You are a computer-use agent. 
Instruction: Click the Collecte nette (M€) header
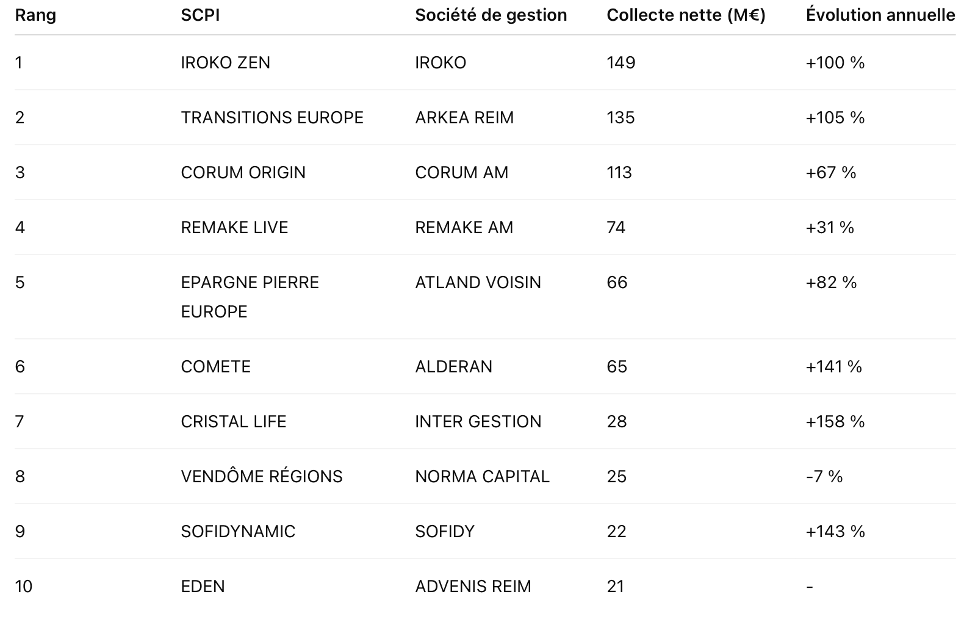pyautogui.click(x=686, y=15)
